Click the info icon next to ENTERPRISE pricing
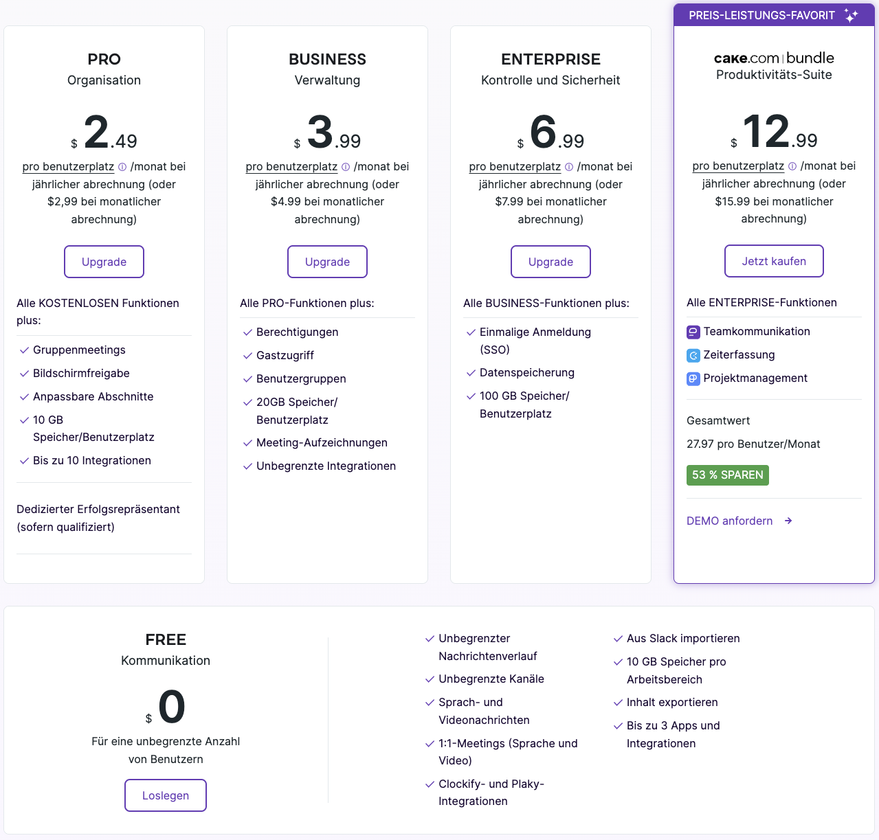This screenshot has width=879, height=840. click(569, 166)
